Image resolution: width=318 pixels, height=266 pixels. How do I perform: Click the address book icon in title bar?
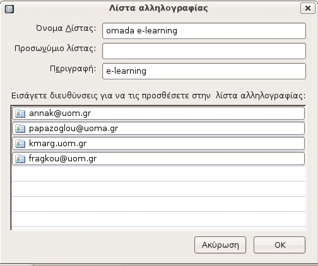tap(9, 9)
